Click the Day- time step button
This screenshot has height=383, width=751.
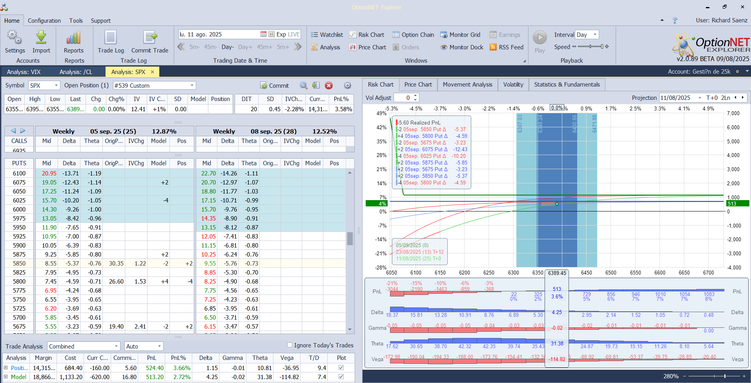point(228,47)
